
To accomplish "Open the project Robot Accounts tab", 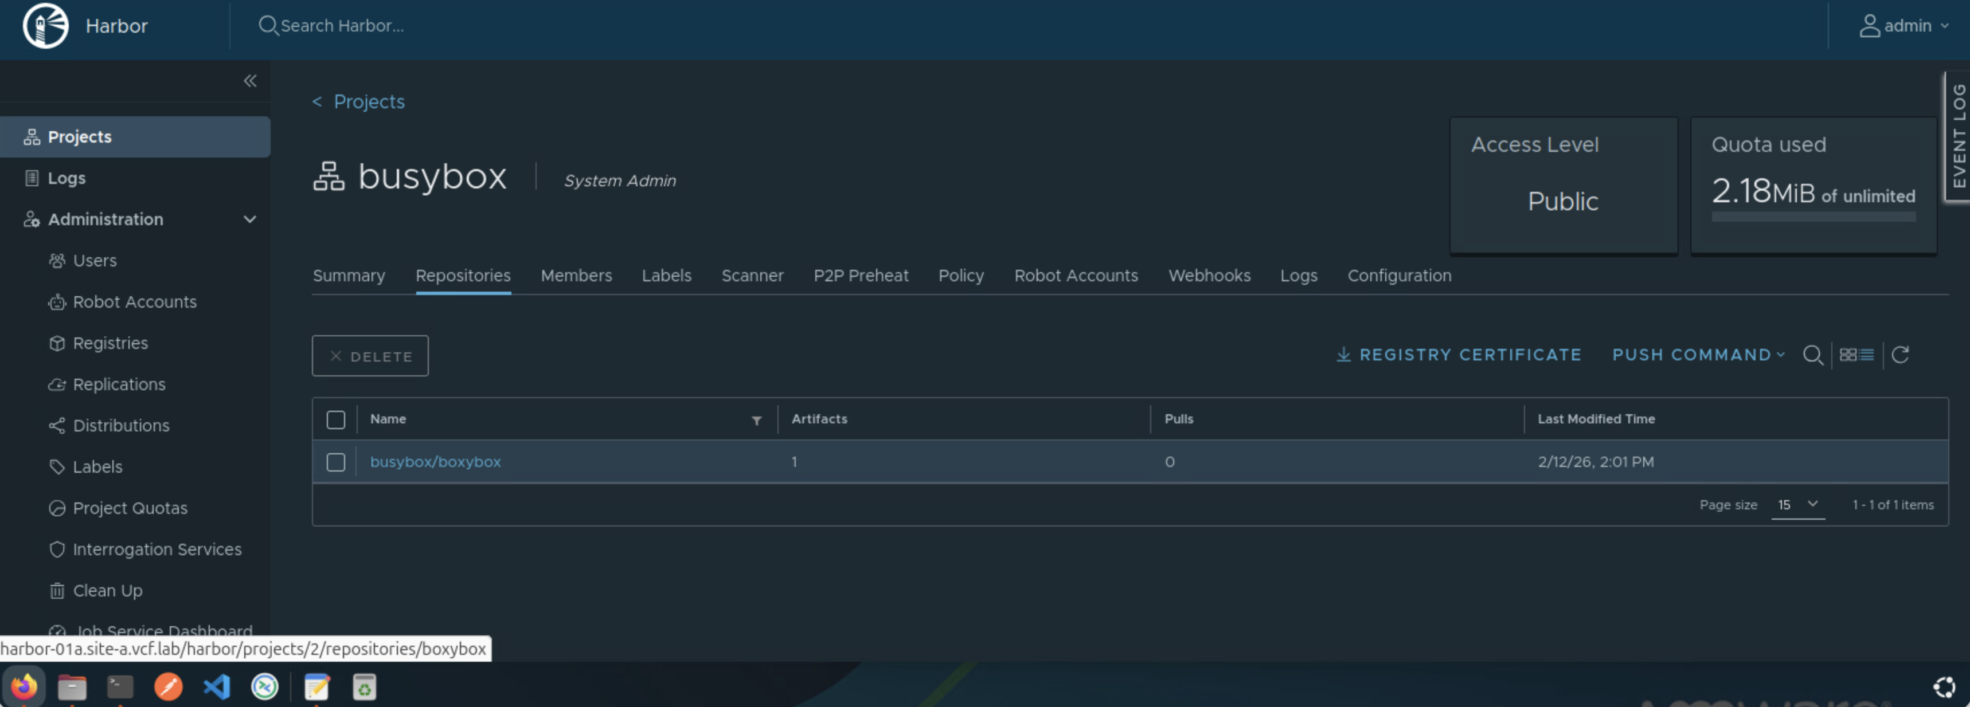I will [1076, 276].
